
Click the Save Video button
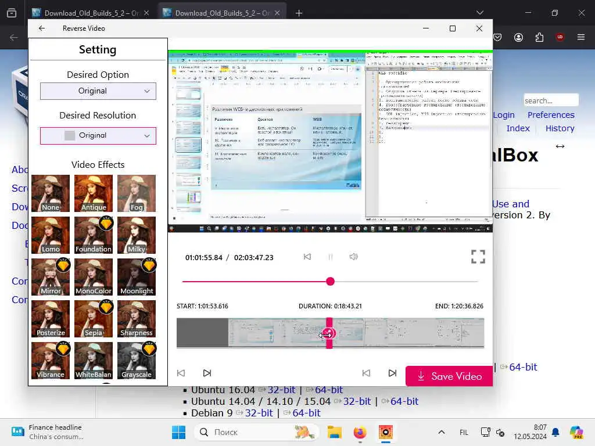pos(449,376)
